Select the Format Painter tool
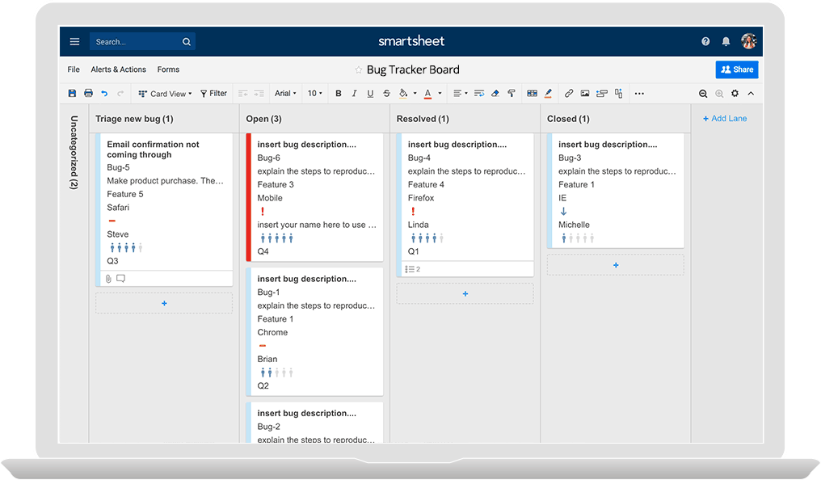Screen dimensions: 821x480 [512, 94]
